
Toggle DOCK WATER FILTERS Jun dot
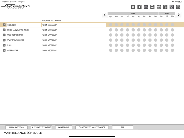coord(122,35)
